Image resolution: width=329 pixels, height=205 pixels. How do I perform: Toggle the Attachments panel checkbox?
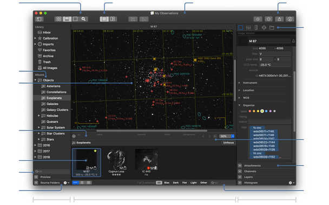pos(240,166)
